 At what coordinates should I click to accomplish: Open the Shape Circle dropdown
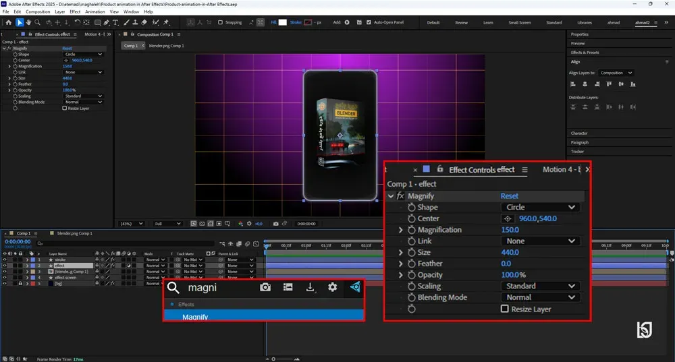[84, 54]
